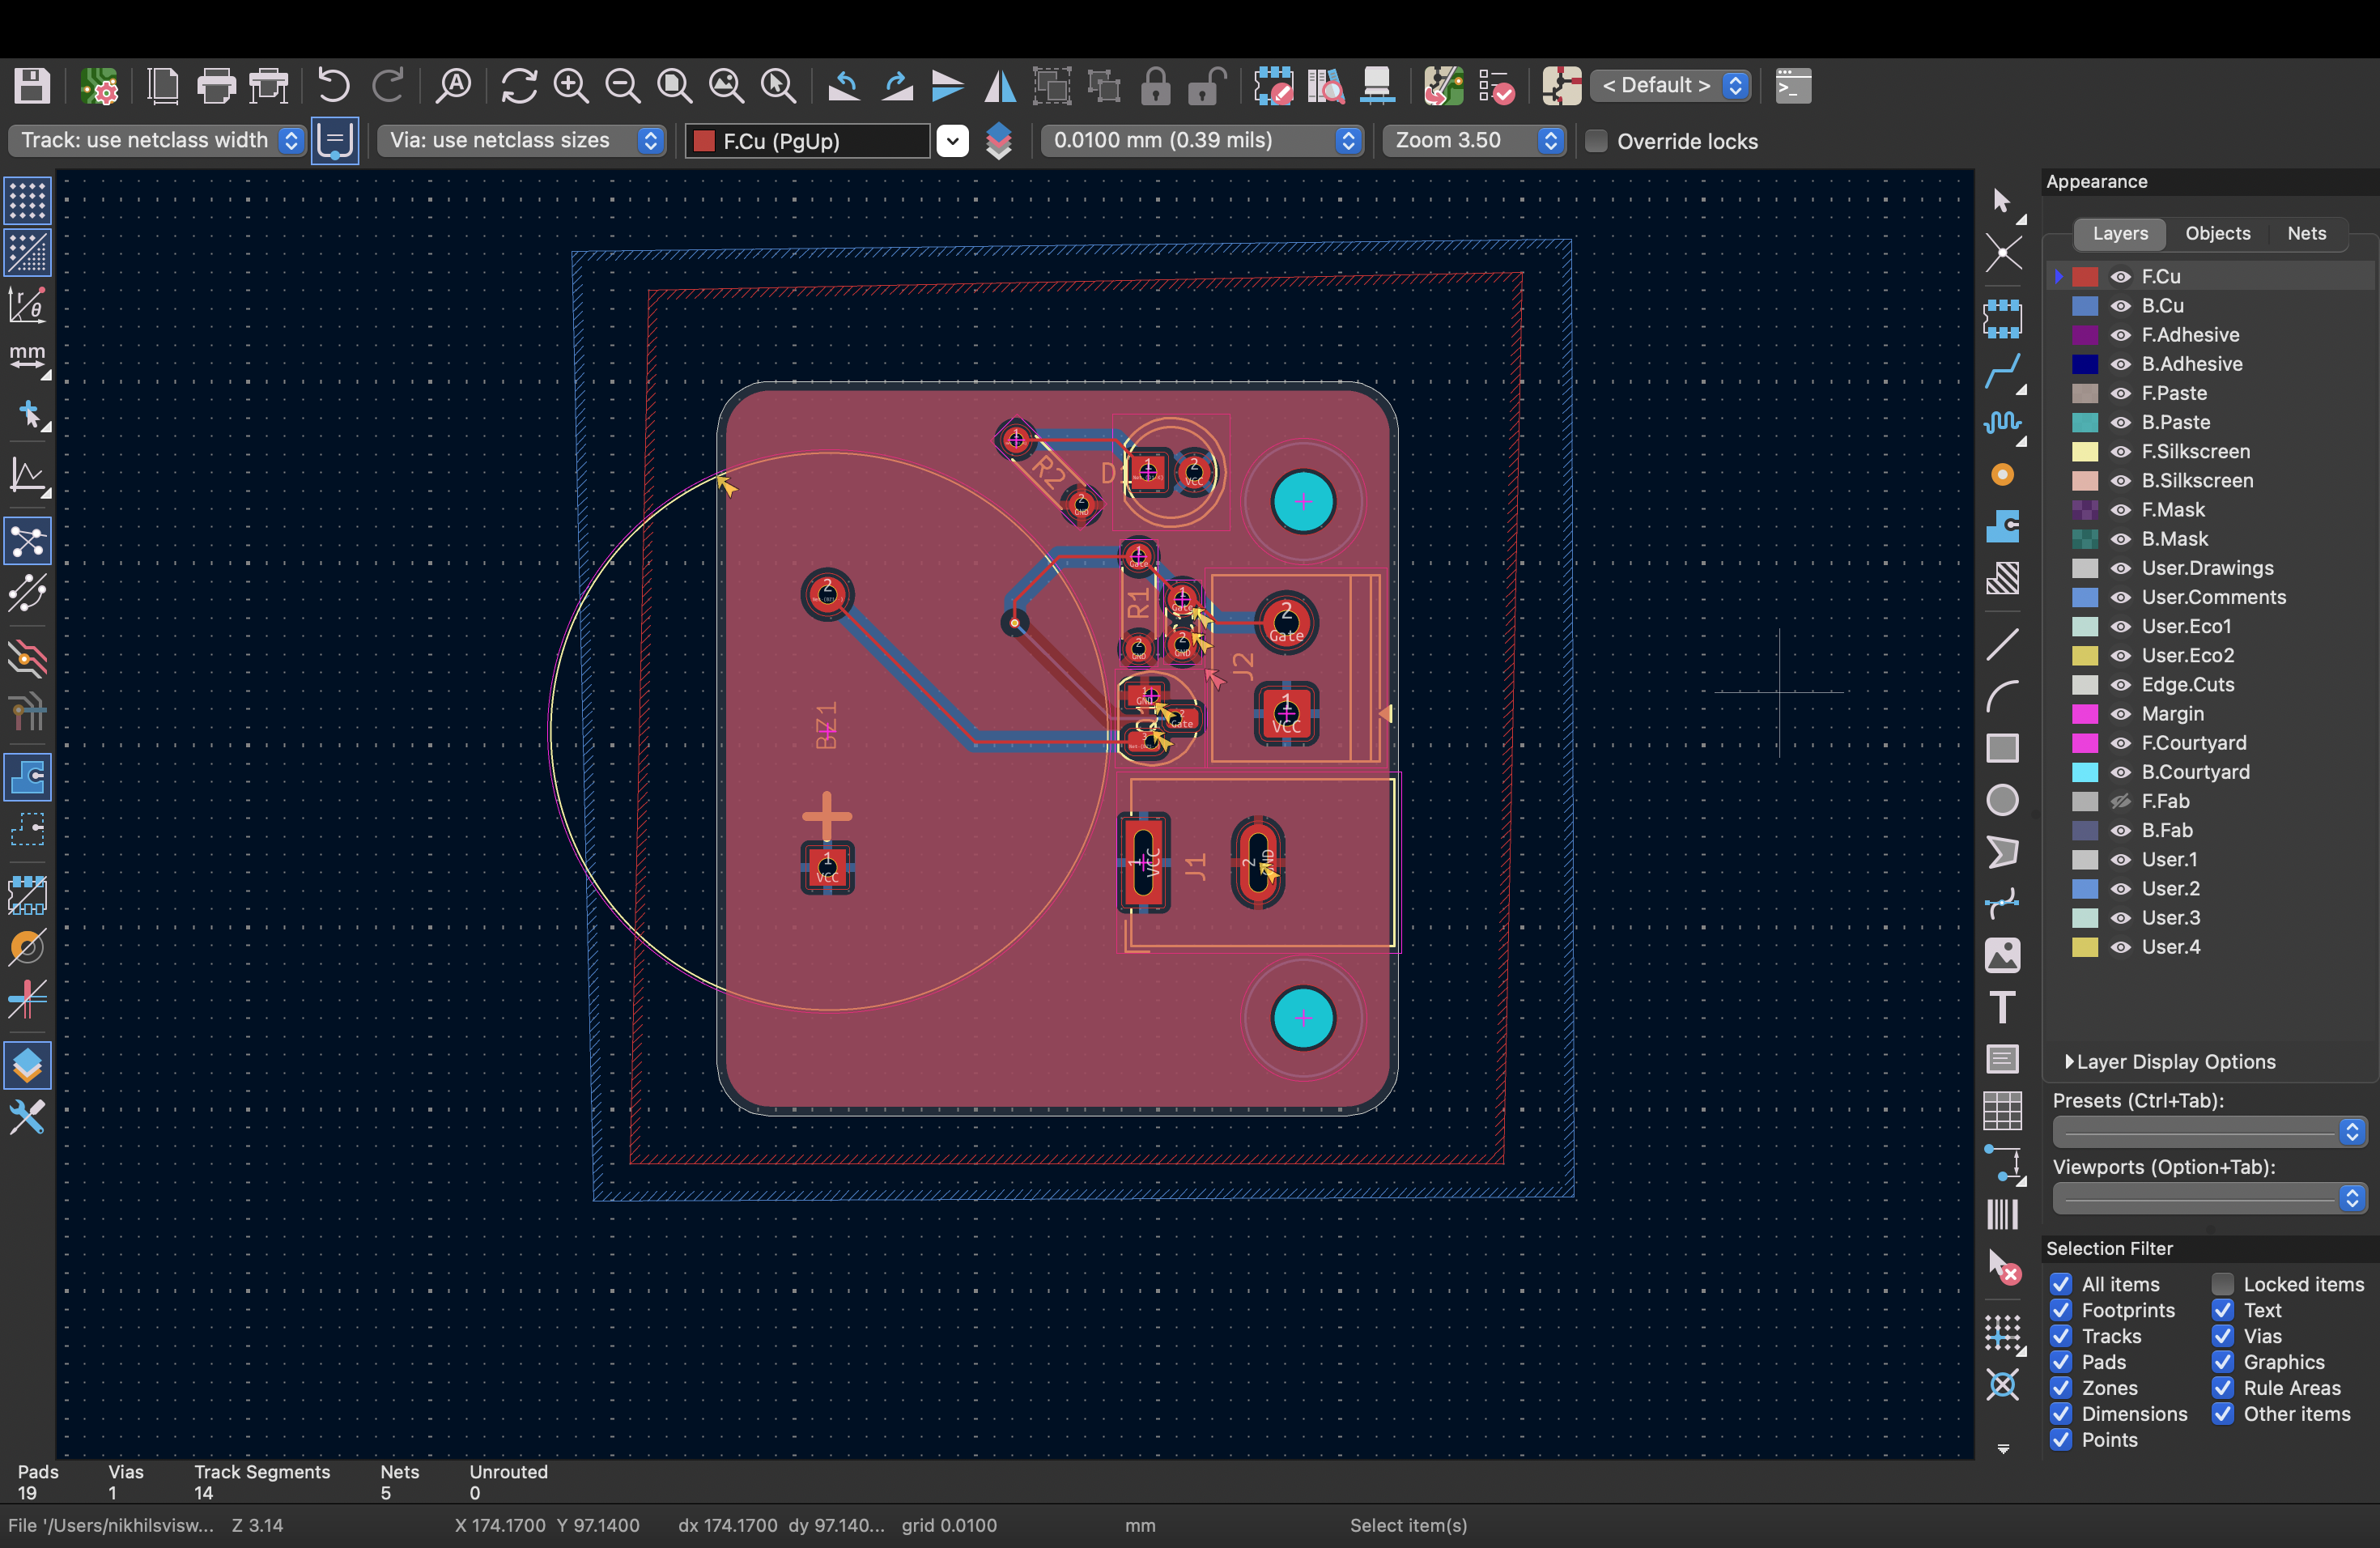2380x1548 pixels.
Task: Open the Zoom 3.50 dropdown
Action: [x=1474, y=140]
